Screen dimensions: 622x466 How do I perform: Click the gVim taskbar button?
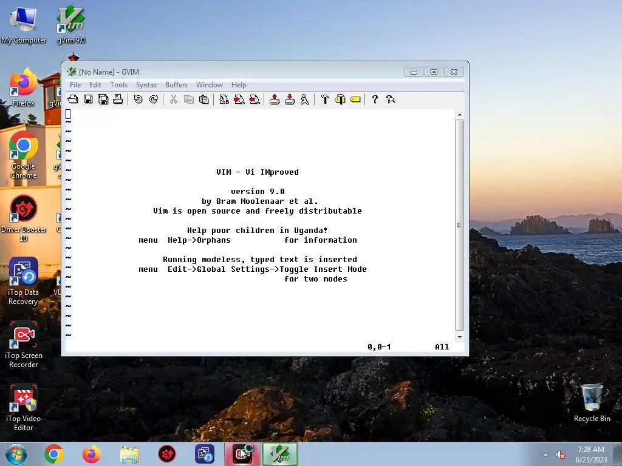click(280, 454)
